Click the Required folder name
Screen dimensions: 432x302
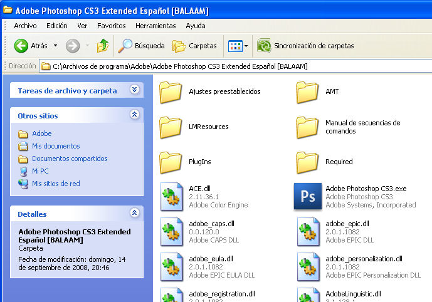(x=339, y=162)
